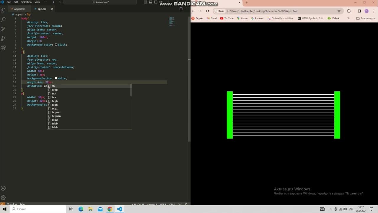Go back in Chrome browser
The height and width of the screenshot is (213, 378).
tap(193, 11)
